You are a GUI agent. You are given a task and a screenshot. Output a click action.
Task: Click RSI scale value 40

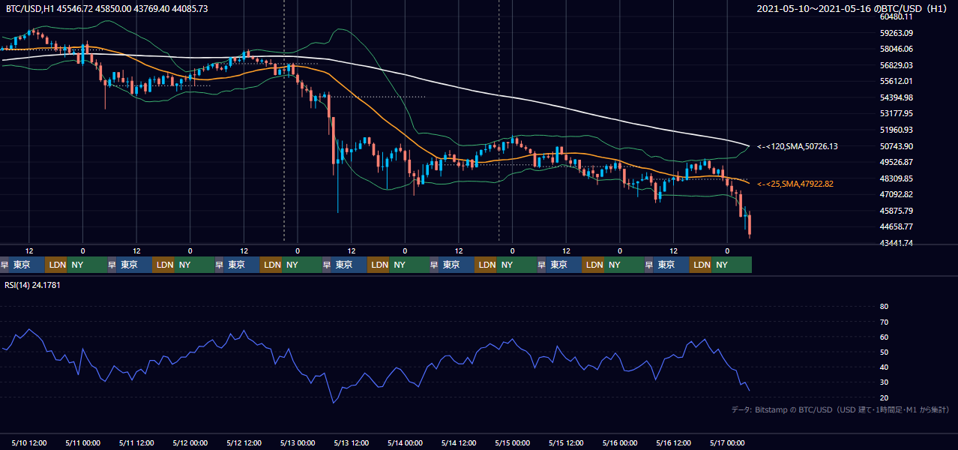[884, 367]
